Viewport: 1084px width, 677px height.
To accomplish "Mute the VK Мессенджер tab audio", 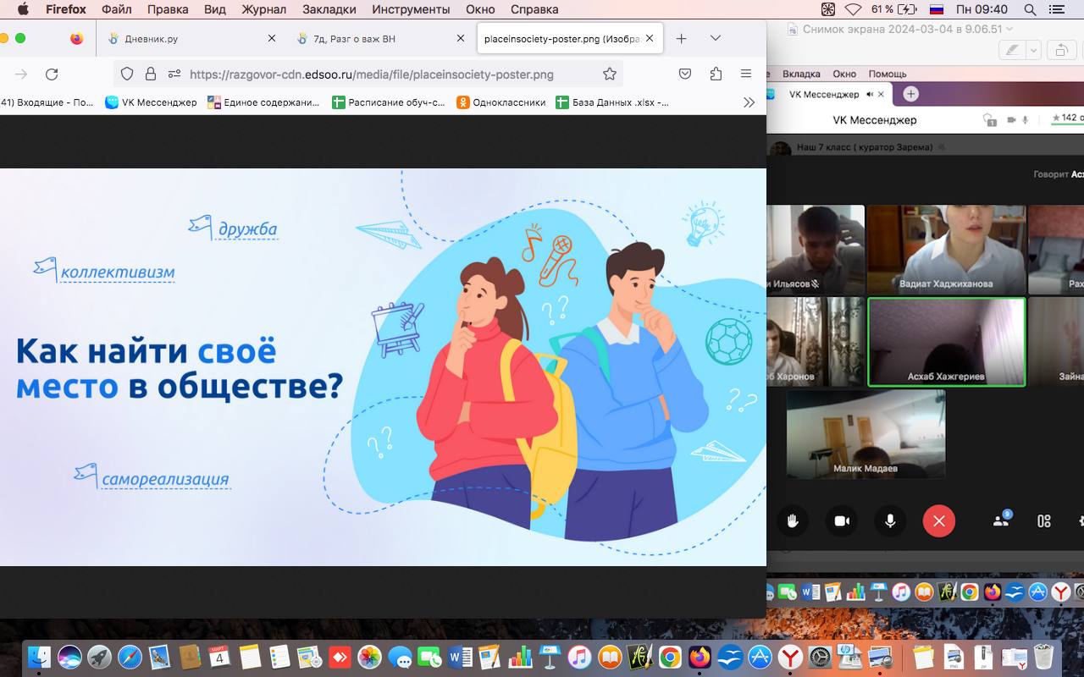I will click(868, 94).
